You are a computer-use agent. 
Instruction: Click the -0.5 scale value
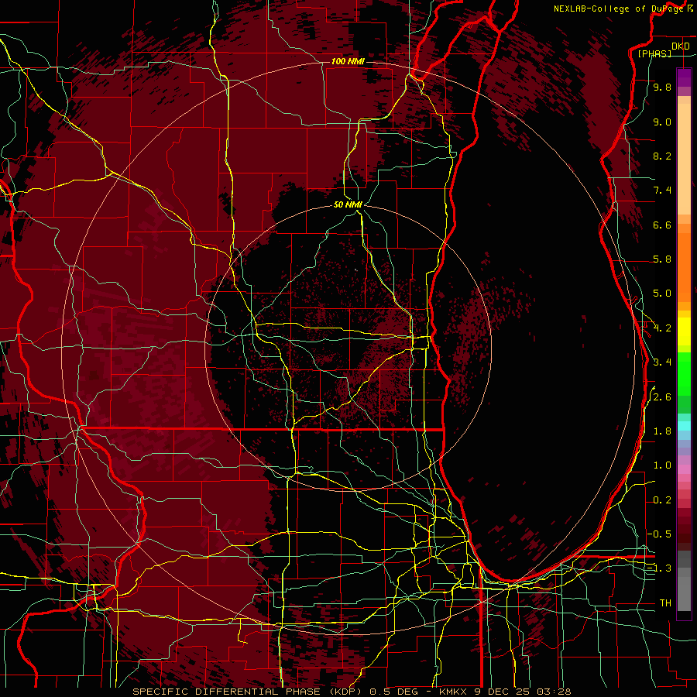pos(659,534)
